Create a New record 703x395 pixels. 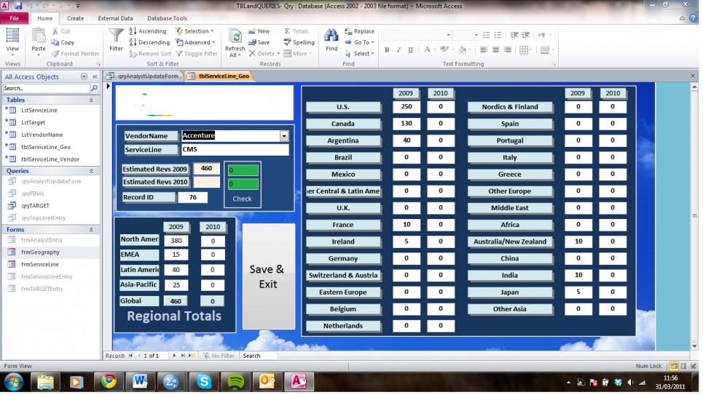[259, 31]
